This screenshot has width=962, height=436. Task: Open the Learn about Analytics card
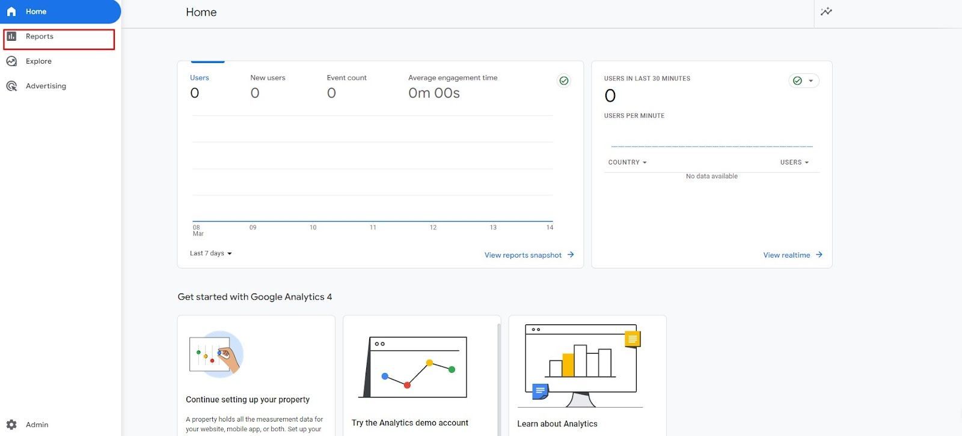pyautogui.click(x=587, y=375)
